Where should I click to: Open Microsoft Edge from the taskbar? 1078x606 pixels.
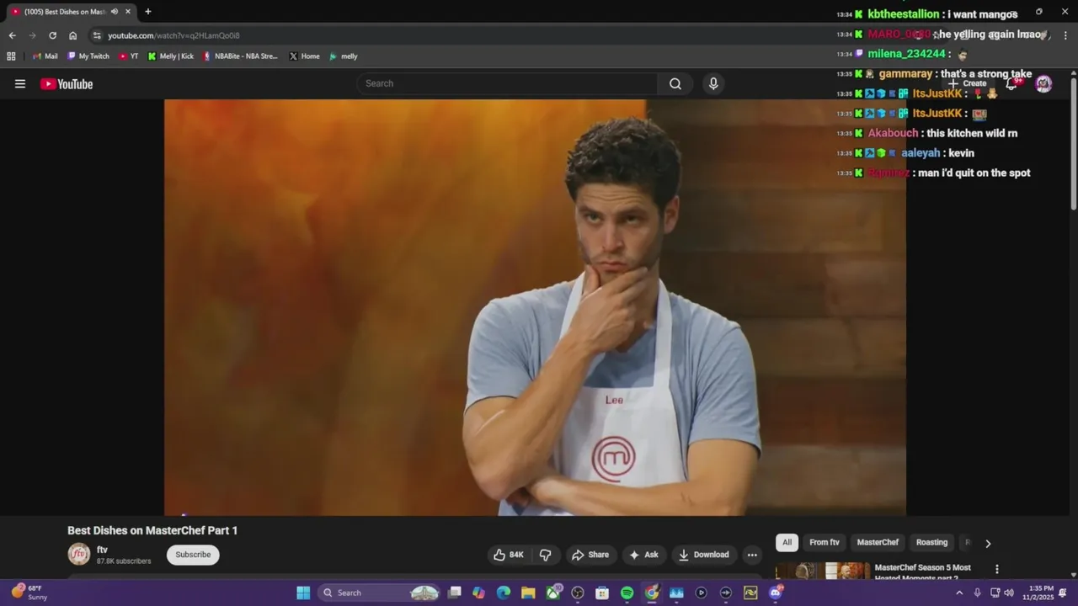(x=504, y=593)
